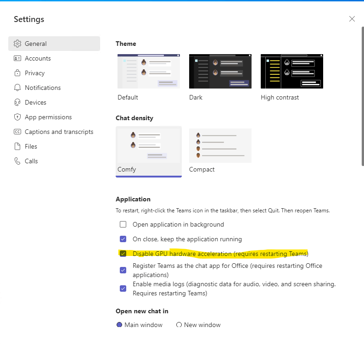This screenshot has height=344, width=364.
Task: Toggle Enable media logs checkbox
Action: pos(123,289)
